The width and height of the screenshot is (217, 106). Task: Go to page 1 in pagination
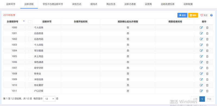coord(202,99)
